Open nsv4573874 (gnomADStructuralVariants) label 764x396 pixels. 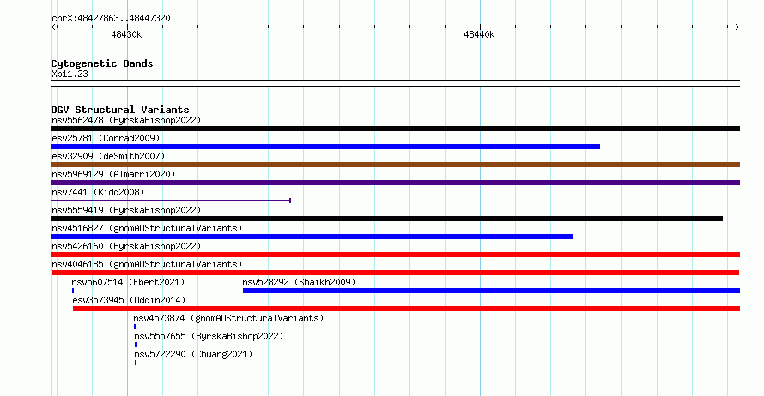point(228,318)
